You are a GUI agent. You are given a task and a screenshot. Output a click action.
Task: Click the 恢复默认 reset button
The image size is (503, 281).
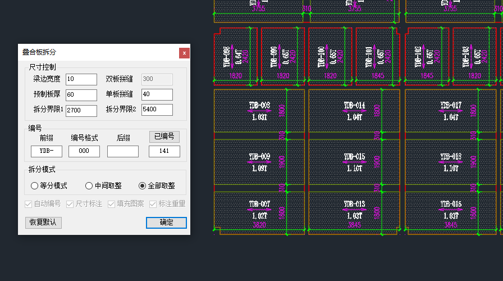43,222
